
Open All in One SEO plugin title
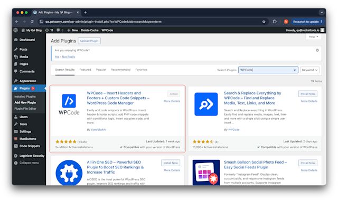115,167
